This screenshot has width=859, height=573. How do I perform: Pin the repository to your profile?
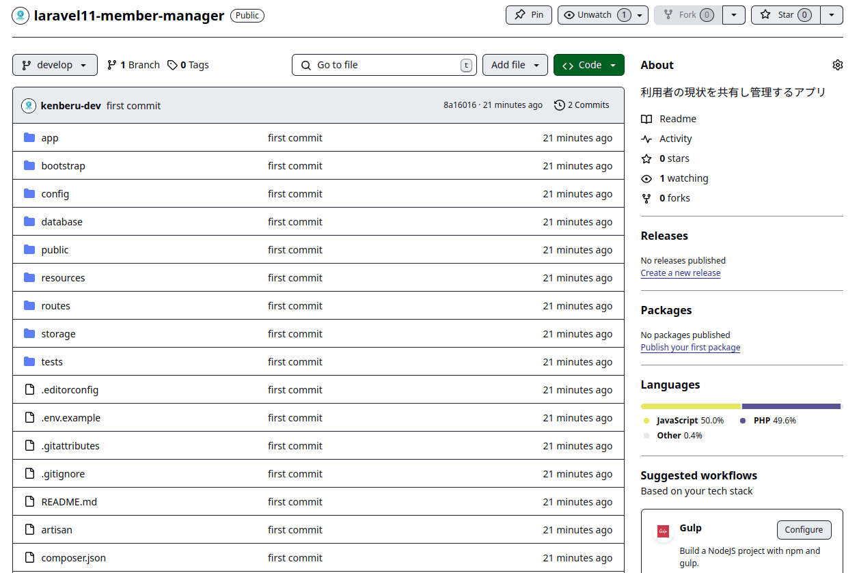(529, 15)
